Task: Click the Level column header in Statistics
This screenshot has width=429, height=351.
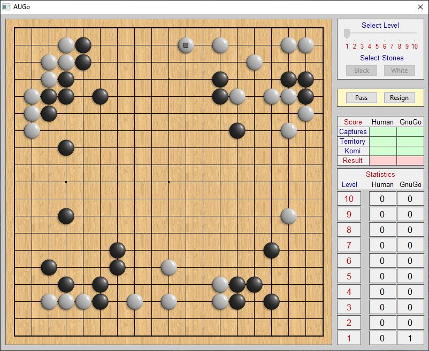Action: 349,185
